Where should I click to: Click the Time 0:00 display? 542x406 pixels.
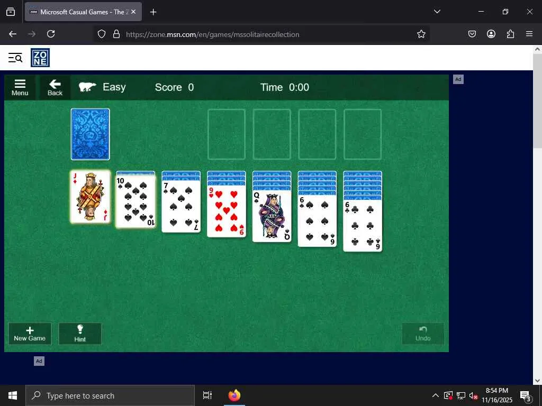point(284,87)
